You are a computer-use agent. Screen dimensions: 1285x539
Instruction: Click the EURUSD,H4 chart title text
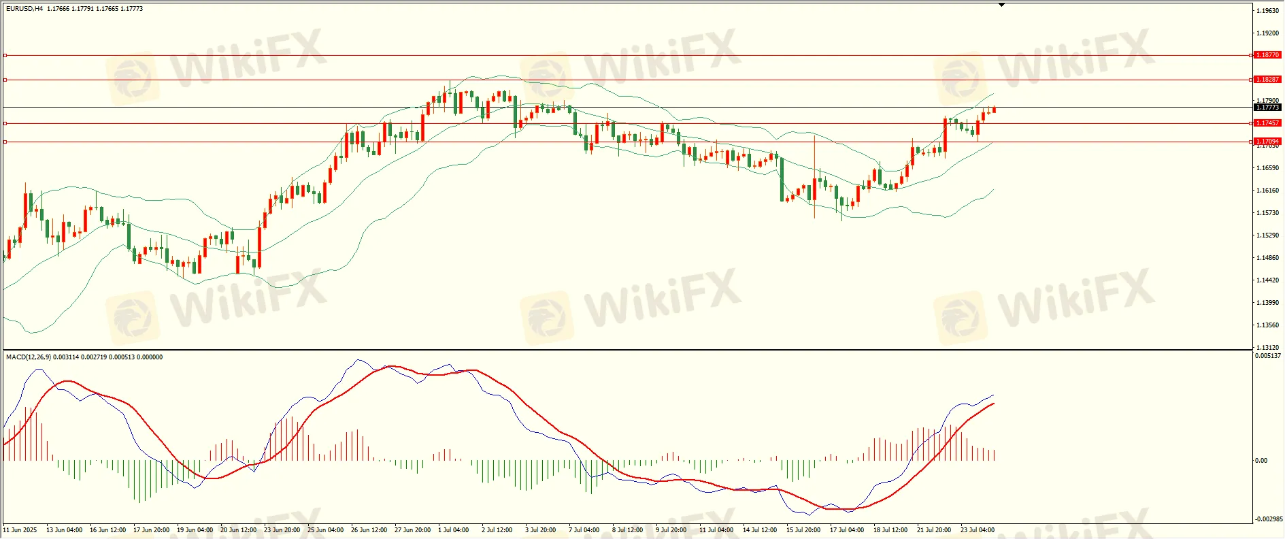[24, 9]
